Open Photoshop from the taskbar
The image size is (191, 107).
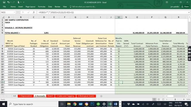[92, 104]
